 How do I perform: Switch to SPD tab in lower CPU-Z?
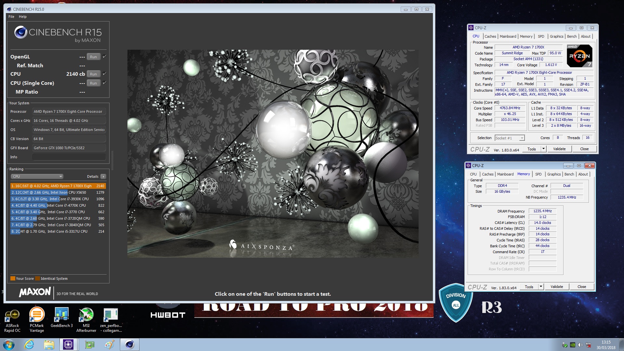tap(538, 174)
